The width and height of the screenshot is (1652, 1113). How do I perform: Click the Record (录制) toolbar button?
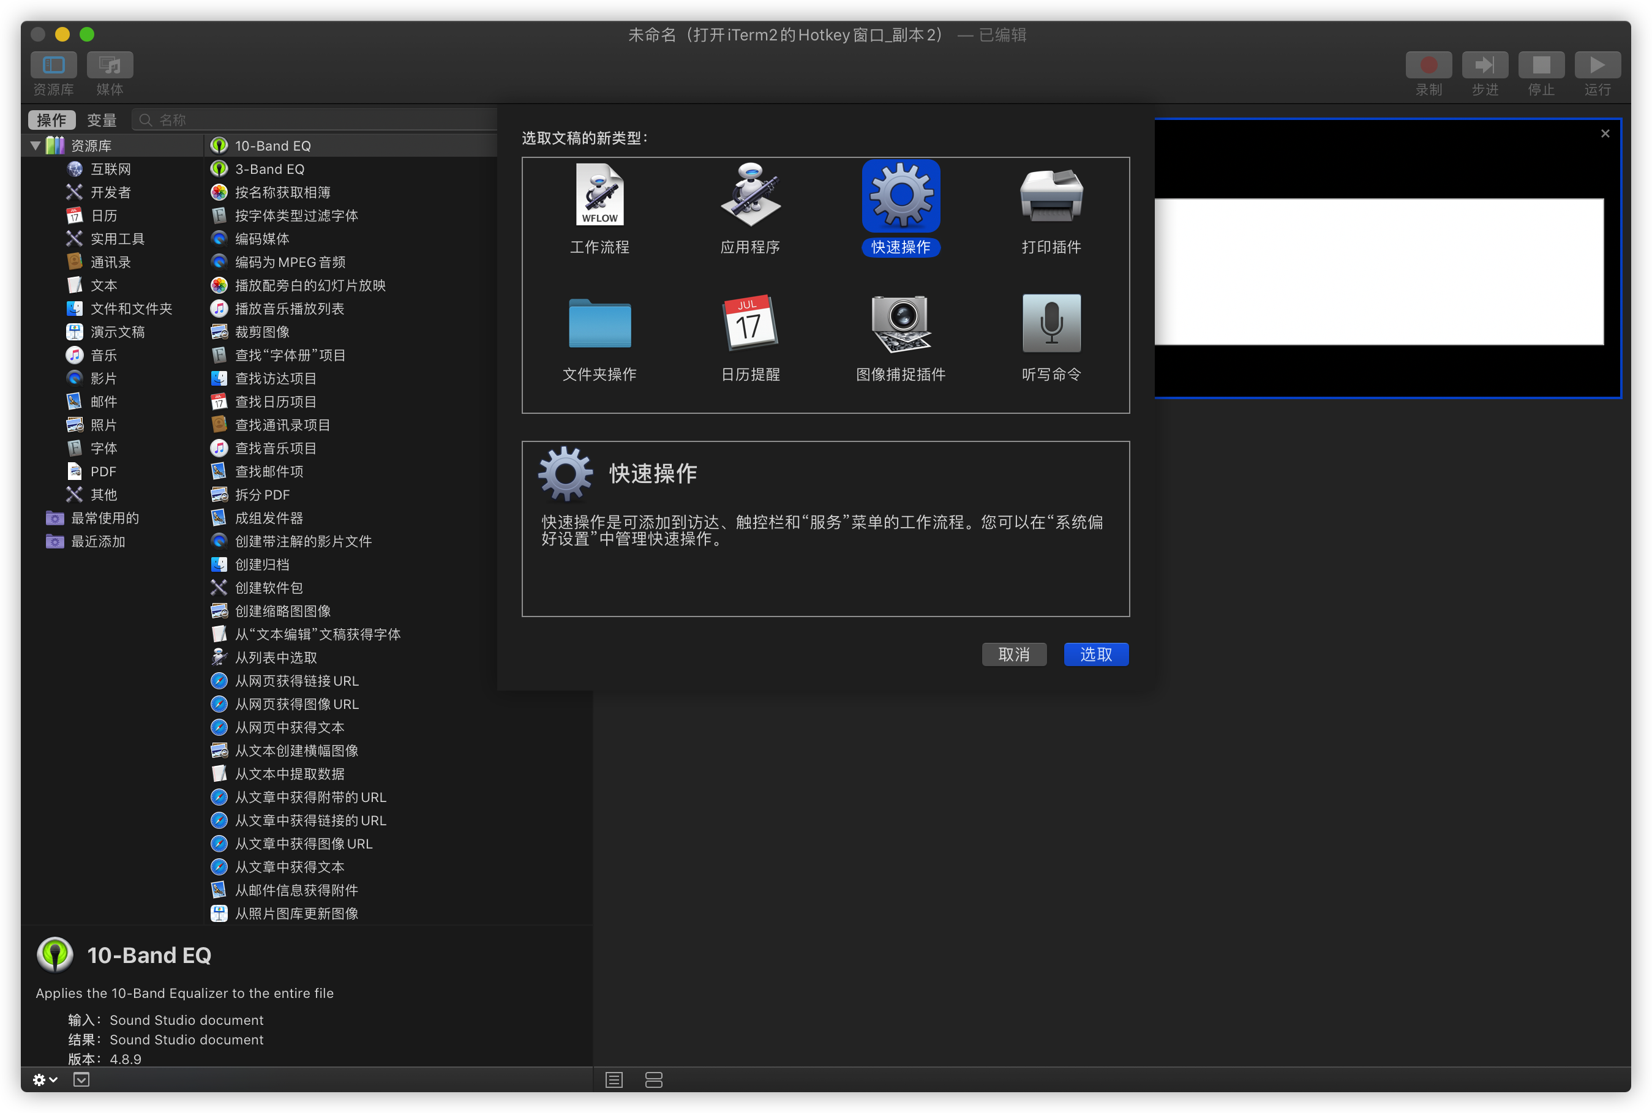point(1428,66)
